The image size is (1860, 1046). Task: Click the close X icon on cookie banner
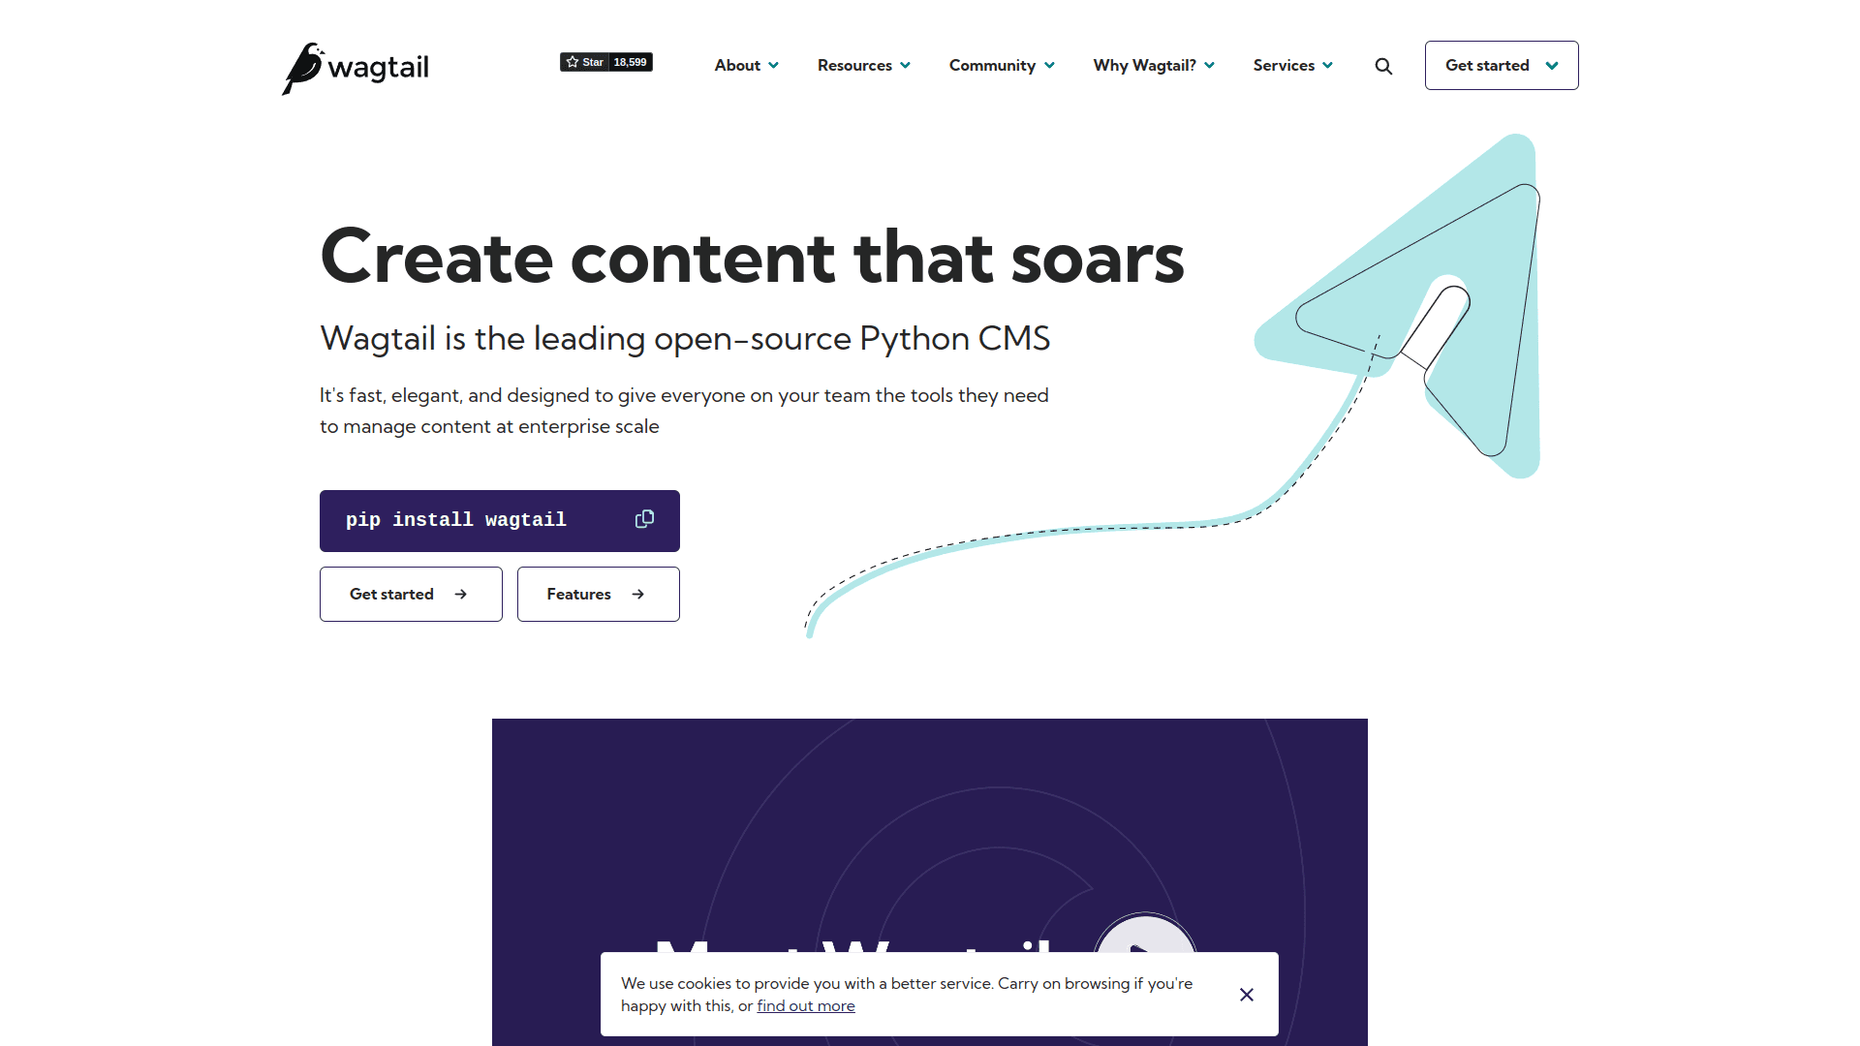[x=1246, y=995]
